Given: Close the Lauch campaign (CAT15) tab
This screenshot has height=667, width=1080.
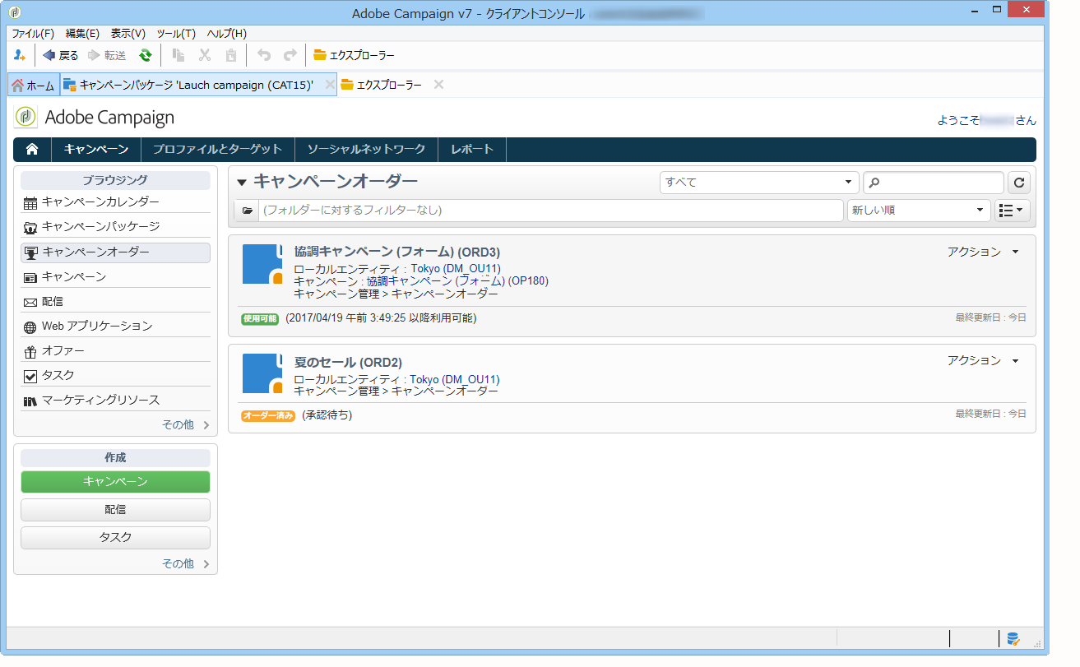Looking at the screenshot, I should [x=330, y=85].
